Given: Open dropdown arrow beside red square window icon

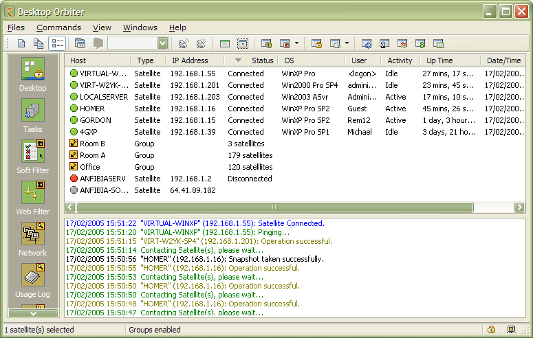Looking at the screenshot, I should (x=296, y=43).
